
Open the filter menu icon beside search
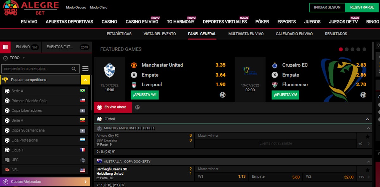tap(85, 69)
